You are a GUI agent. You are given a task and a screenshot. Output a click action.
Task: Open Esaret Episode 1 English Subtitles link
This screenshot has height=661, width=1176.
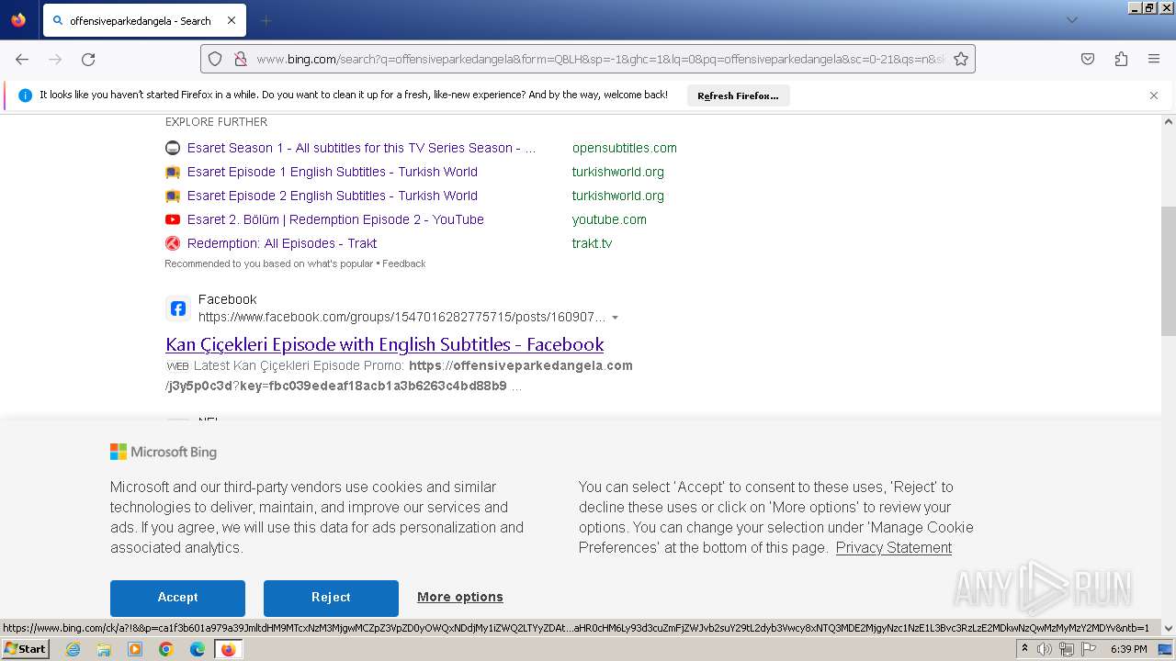(333, 172)
